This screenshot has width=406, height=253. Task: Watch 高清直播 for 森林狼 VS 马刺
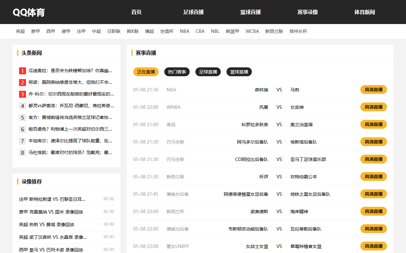[374, 89]
